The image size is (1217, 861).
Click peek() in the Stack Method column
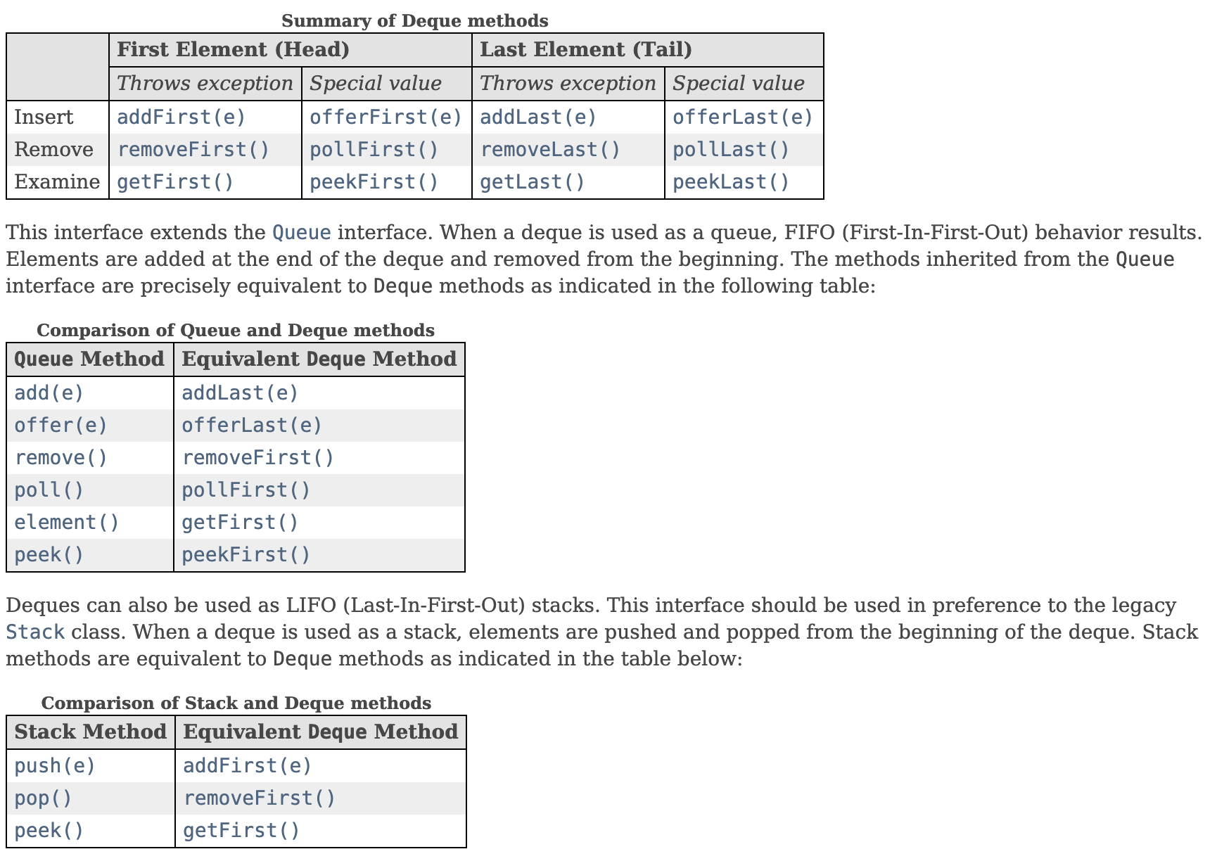[x=49, y=831]
